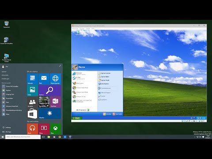Open the Store shopping bag tile

click(x=32, y=114)
